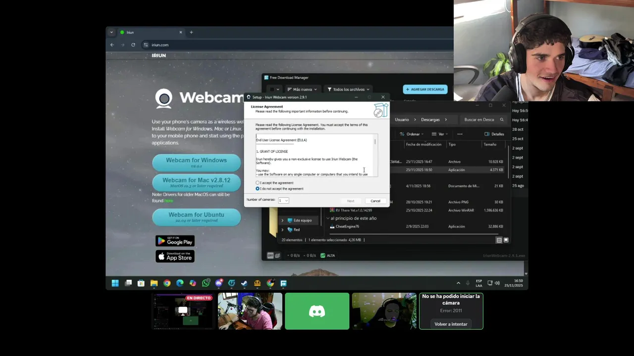Click 'Usuario' in Explorer breadcrumb path
The image size is (634, 356).
(402, 120)
